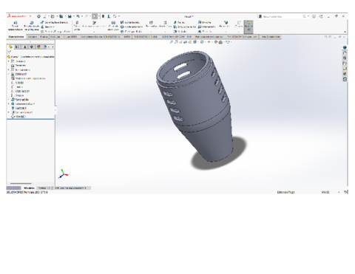Open the Croquis ribbon tab
The width and height of the screenshot is (355, 274).
(32, 37)
